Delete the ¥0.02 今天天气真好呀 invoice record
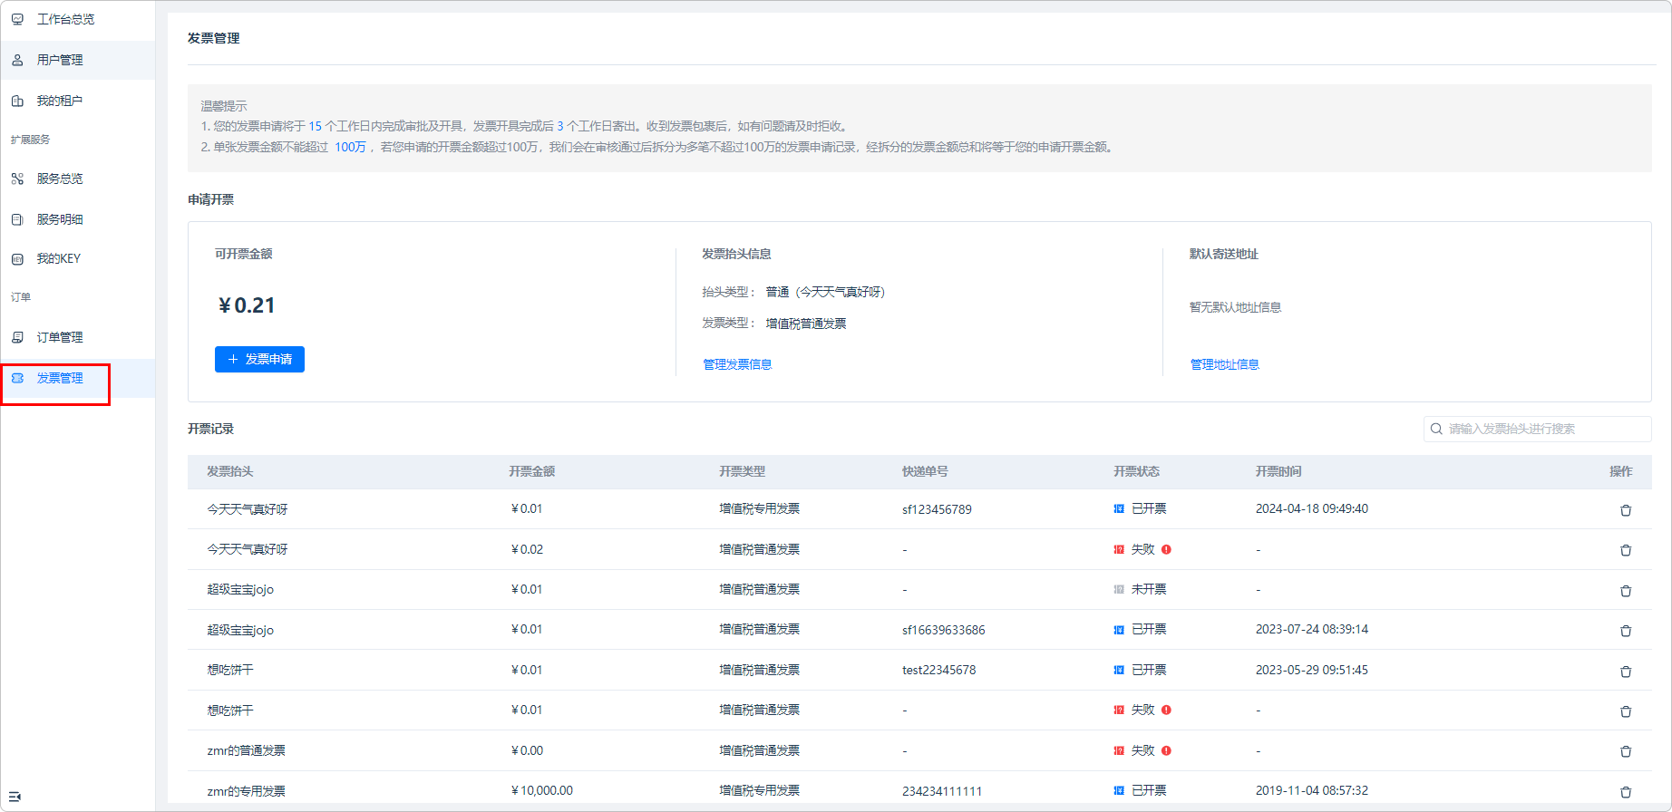This screenshot has height=812, width=1672. click(x=1626, y=550)
